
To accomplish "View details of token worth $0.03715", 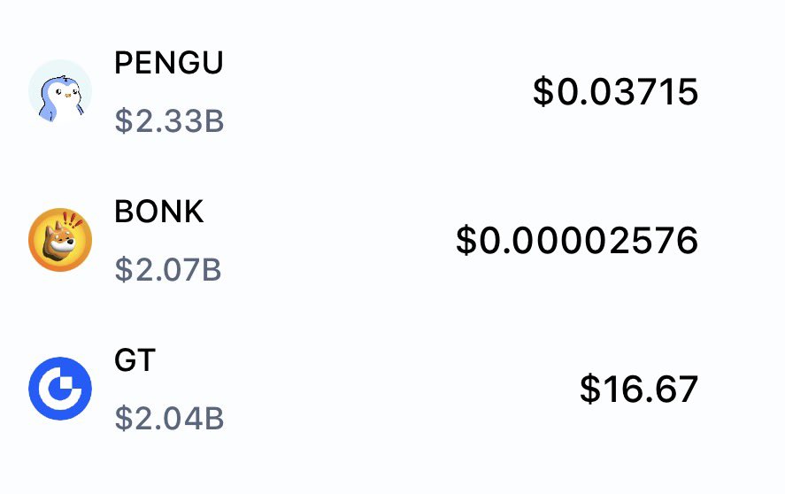I will [x=393, y=91].
